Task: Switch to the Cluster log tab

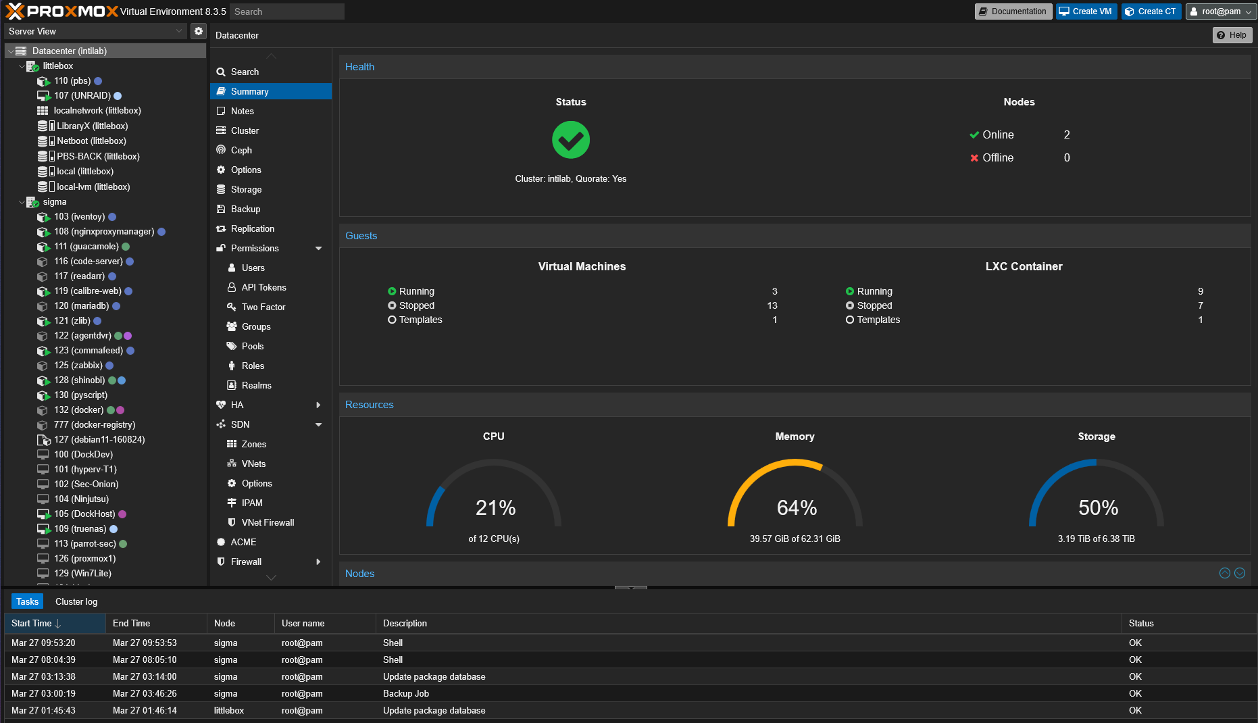Action: point(76,601)
